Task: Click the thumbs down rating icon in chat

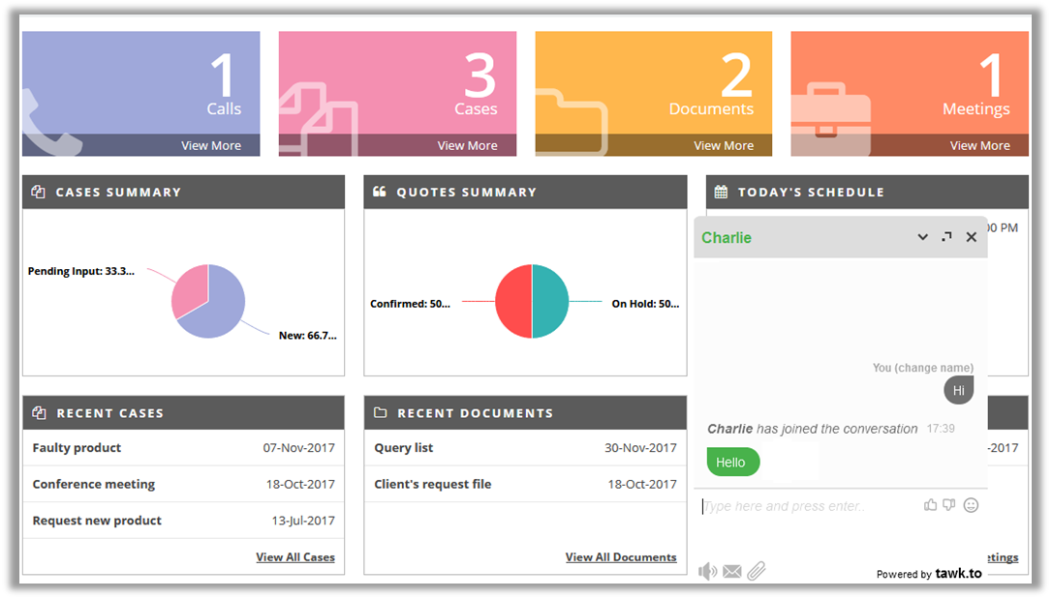Action: point(949,505)
